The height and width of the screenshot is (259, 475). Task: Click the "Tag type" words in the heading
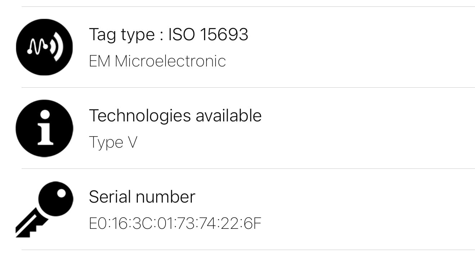(122, 34)
